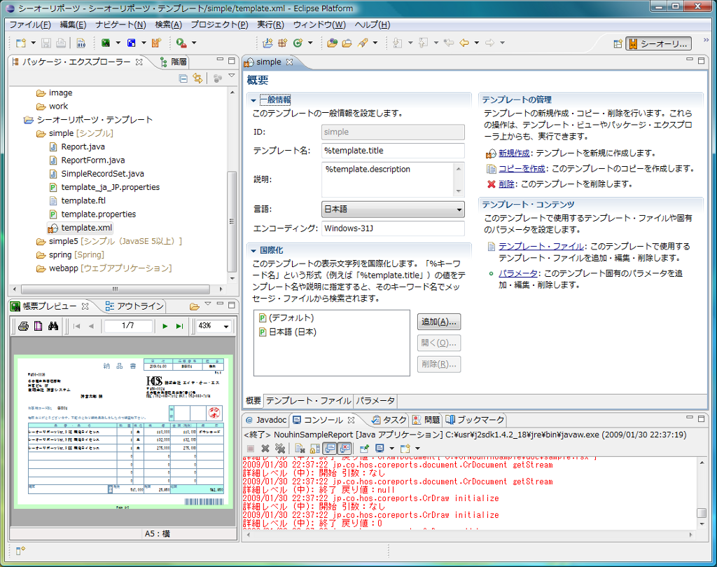Open the プロジェクト(P) menu
Image resolution: width=717 pixels, height=567 pixels.
click(x=219, y=25)
